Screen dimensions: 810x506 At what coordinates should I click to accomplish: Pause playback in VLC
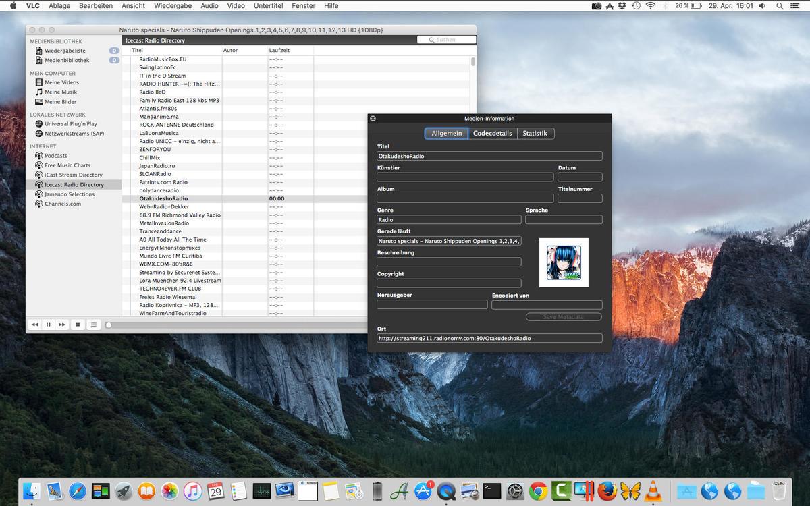(49, 325)
